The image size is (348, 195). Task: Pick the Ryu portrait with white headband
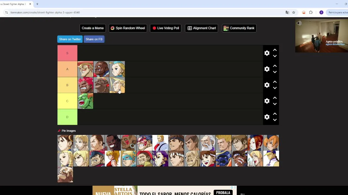tap(176, 158)
